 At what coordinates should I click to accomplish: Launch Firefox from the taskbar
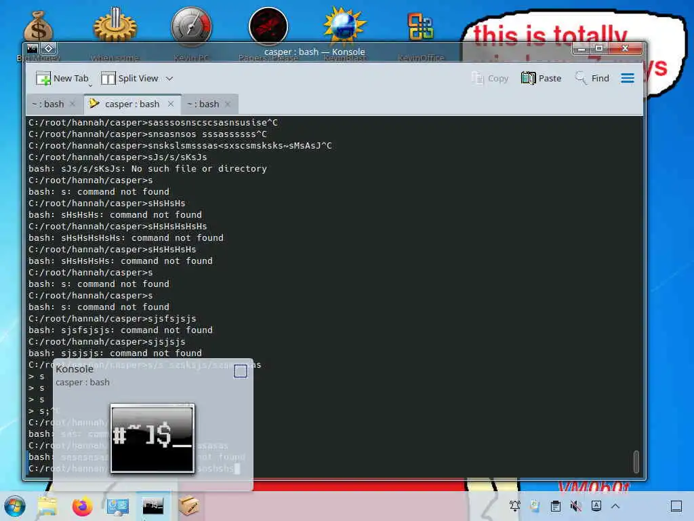pos(82,506)
